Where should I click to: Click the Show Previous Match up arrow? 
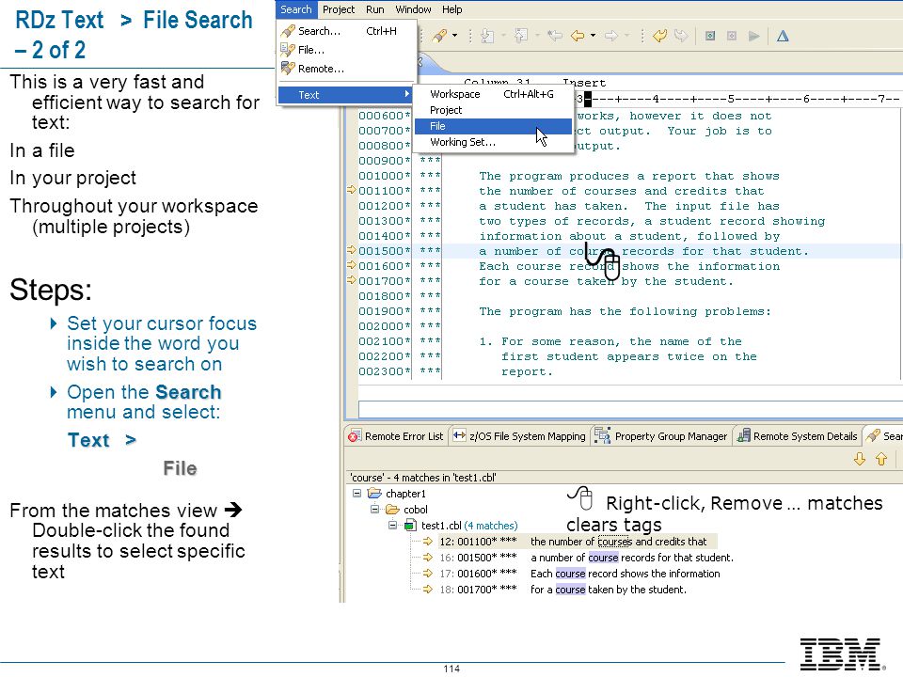[x=881, y=459]
